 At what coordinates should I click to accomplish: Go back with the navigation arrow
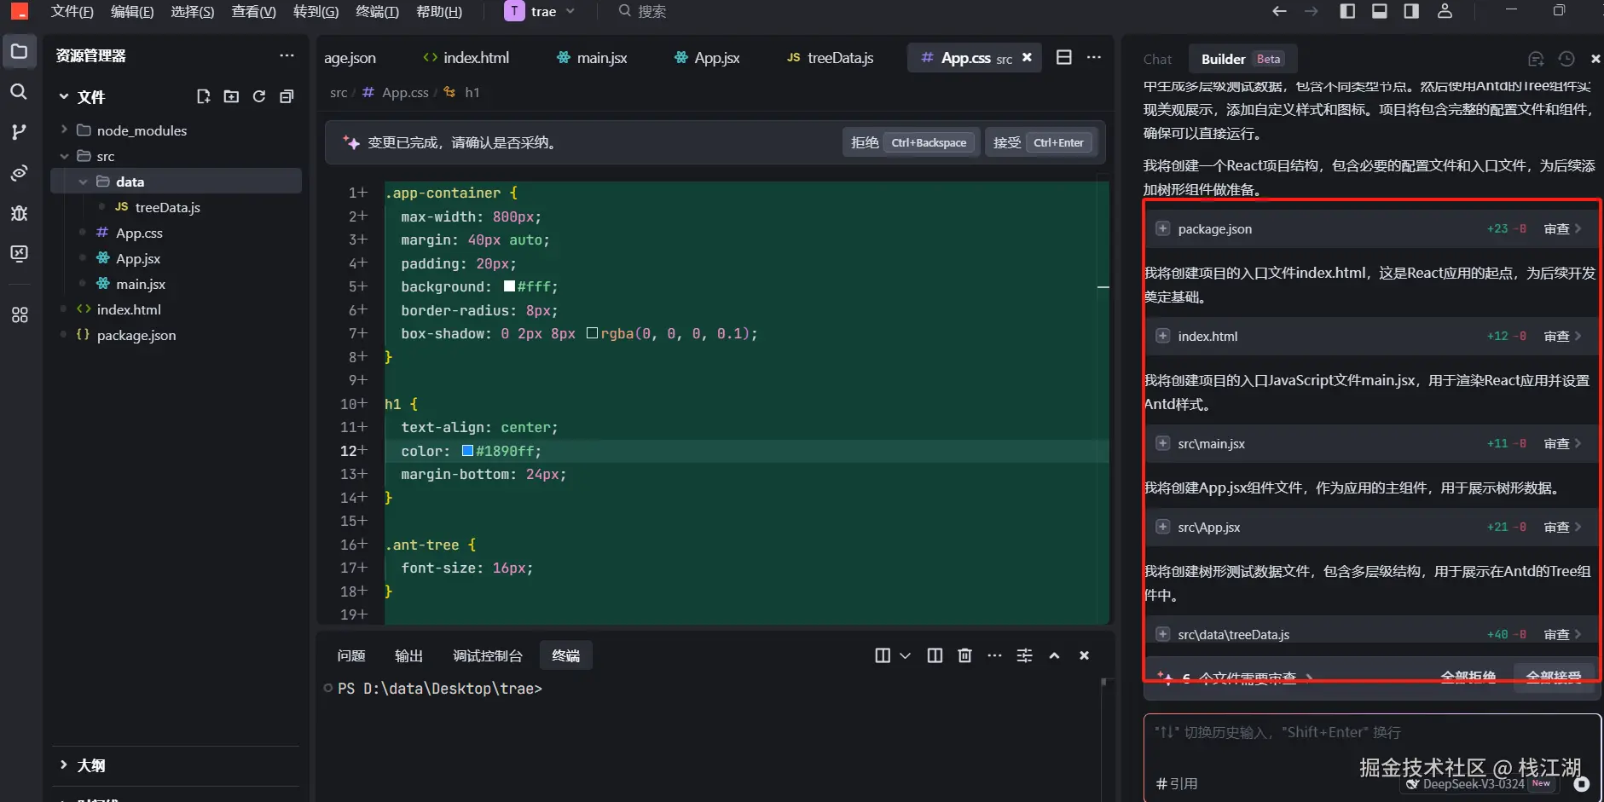(x=1279, y=11)
